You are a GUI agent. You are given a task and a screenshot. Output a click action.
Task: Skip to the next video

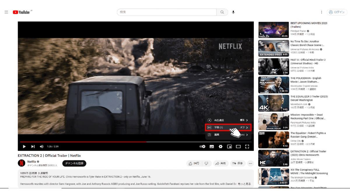coord(33,147)
